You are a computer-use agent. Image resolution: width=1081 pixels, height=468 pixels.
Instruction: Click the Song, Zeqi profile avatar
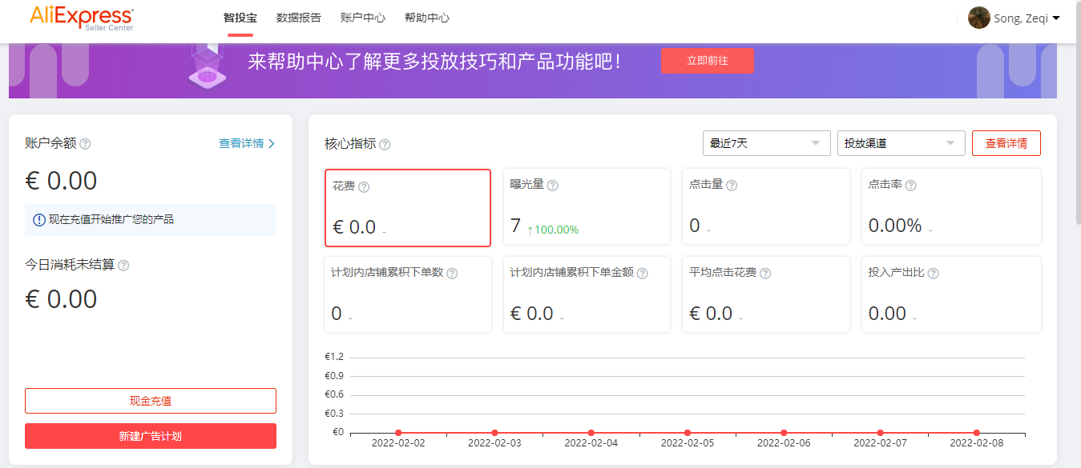978,18
